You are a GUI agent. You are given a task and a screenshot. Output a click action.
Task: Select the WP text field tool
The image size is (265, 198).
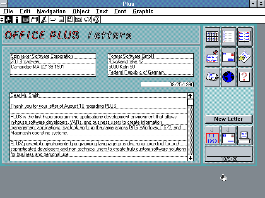[x=70, y=19]
